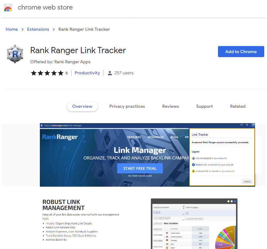
Task: Click the rating count 6
Action: pos(67,73)
